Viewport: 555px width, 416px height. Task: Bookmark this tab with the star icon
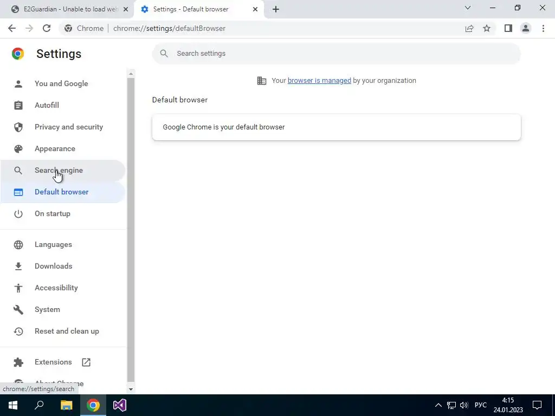click(487, 28)
